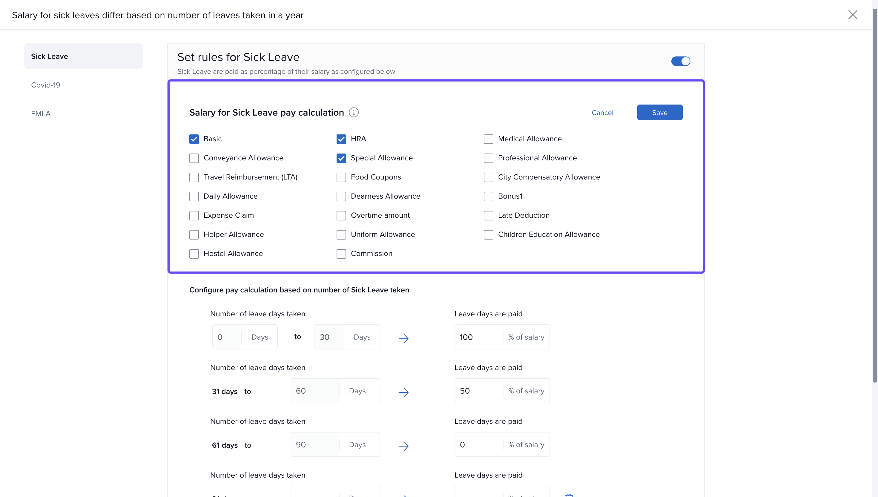Click the arrow icon in the 31 days row
This screenshot has height=497, width=878.
click(x=403, y=392)
